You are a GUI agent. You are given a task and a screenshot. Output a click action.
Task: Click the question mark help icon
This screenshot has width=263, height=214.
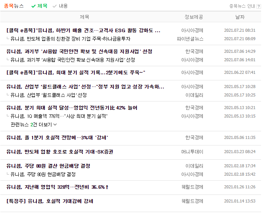[258, 7]
